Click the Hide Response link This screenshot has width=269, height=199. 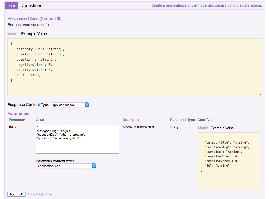click(x=40, y=194)
